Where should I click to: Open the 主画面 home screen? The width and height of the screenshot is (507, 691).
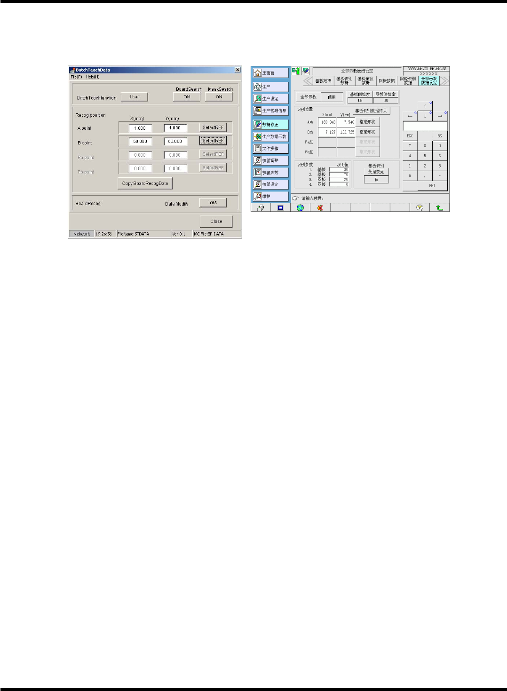pyautogui.click(x=270, y=73)
